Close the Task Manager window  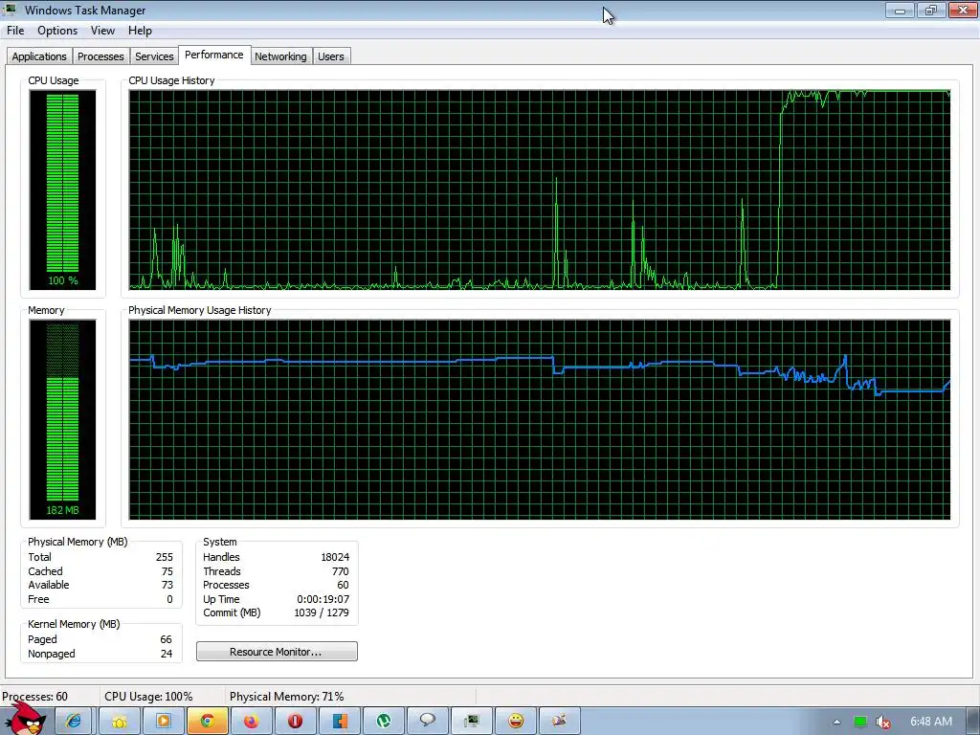pyautogui.click(x=963, y=10)
